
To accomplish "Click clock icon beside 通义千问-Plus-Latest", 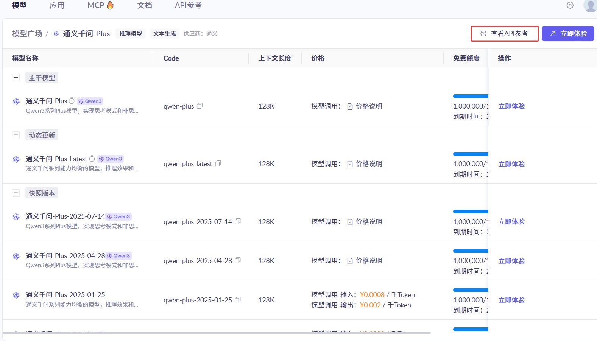I will coord(92,159).
